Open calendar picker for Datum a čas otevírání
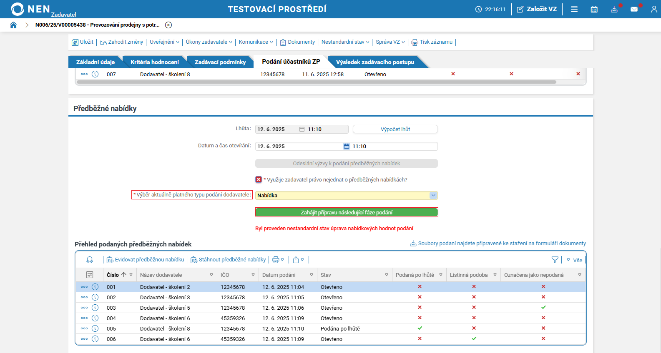This screenshot has width=661, height=353. click(x=346, y=146)
